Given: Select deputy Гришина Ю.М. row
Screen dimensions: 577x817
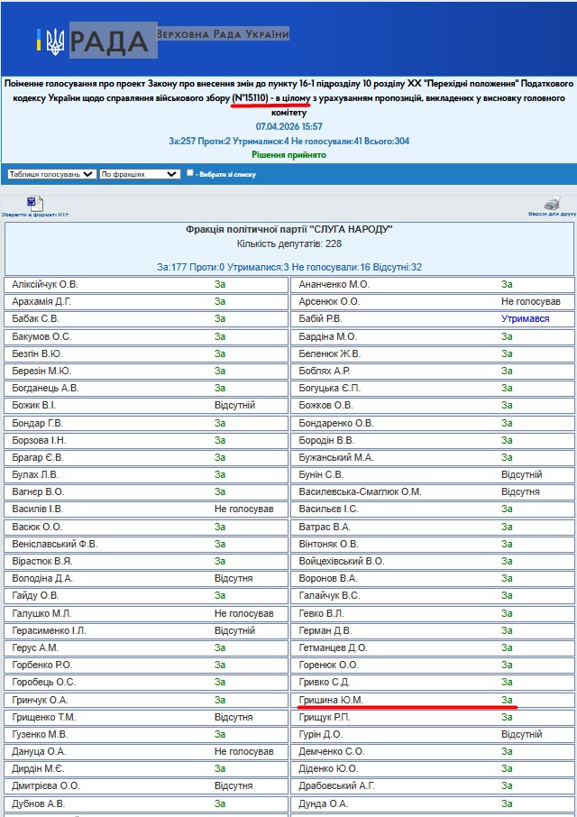Looking at the screenshot, I should [433, 700].
